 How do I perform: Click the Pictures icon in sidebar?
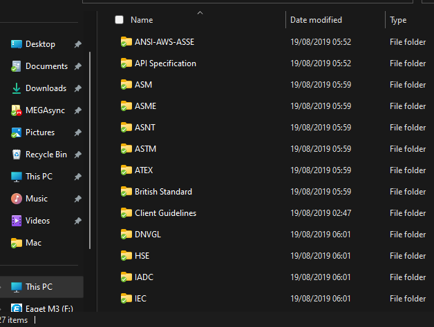[17, 132]
